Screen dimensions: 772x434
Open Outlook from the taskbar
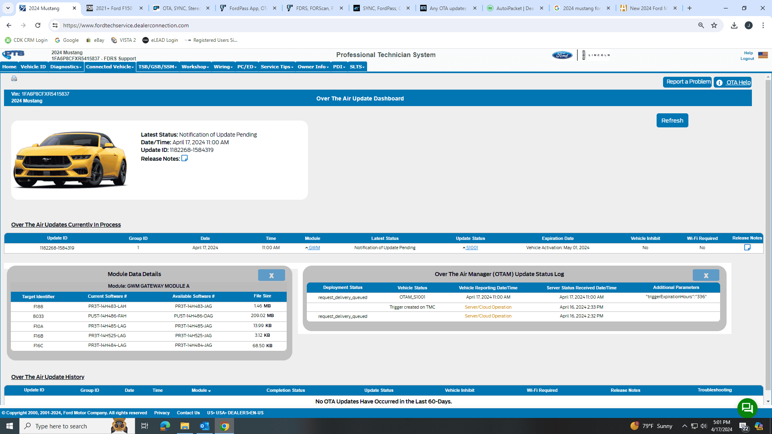[205, 426]
